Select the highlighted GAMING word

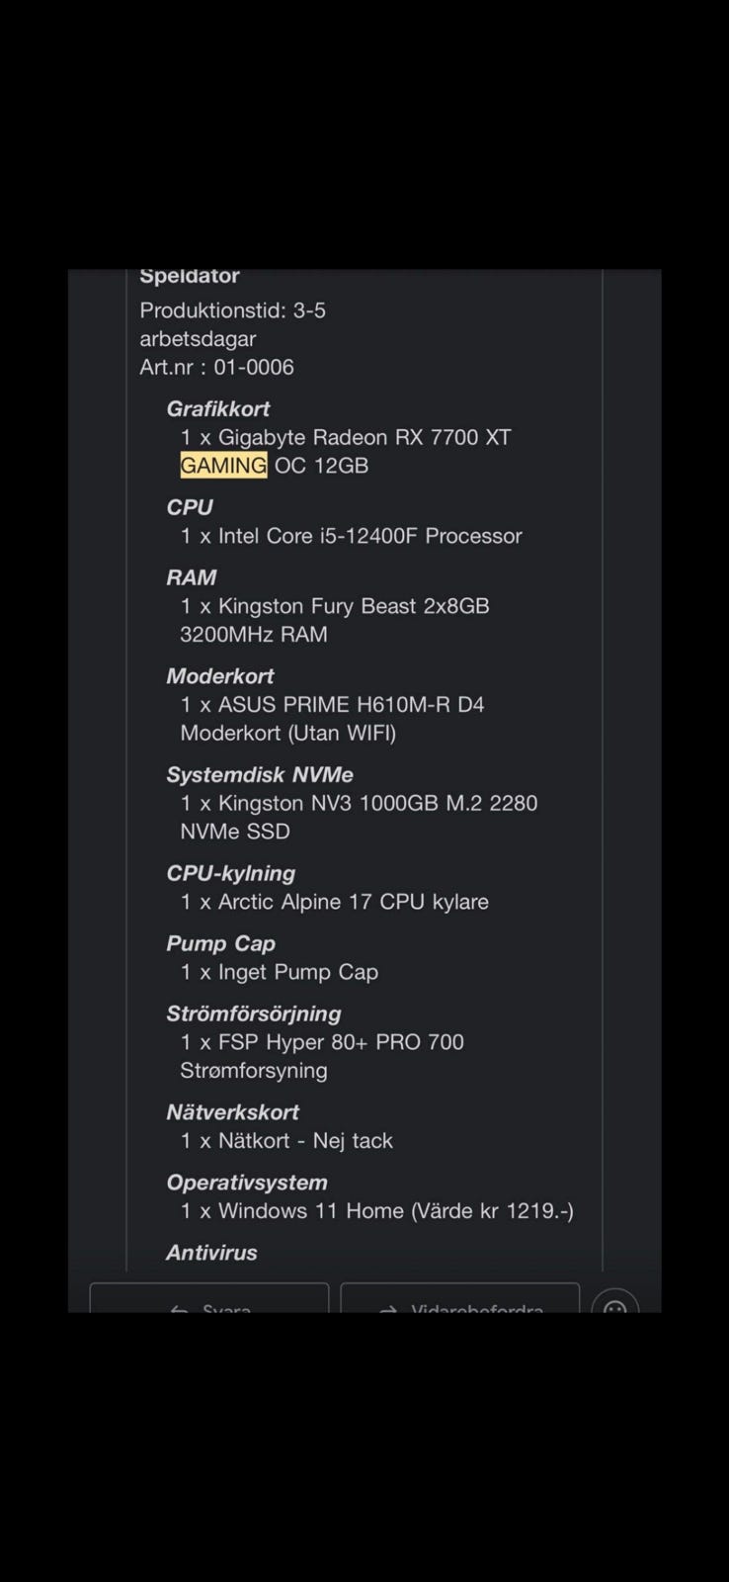click(x=223, y=465)
